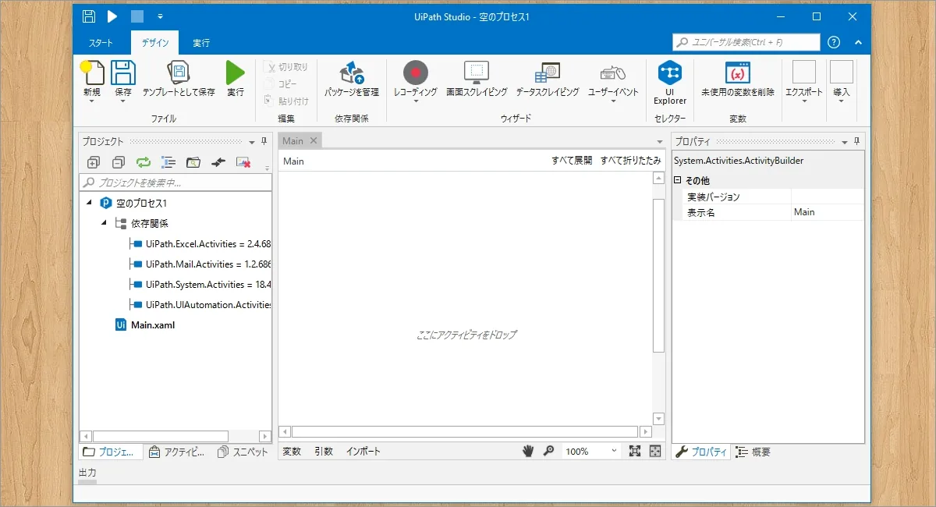Screen dimensions: 936x507
Task: Click 貼り付け in the edit group
Action: [x=286, y=101]
